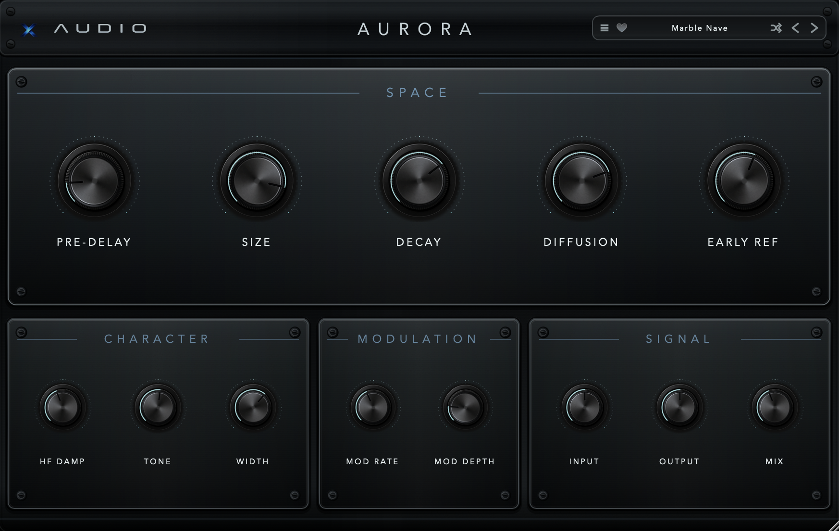
Task: Click the Mix knob
Action: pos(775,407)
